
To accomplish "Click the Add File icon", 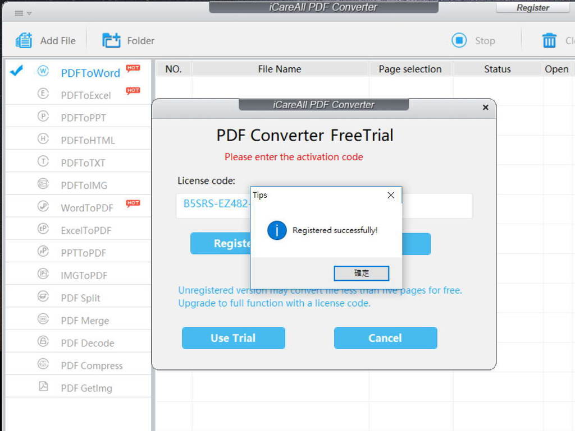I will tap(24, 40).
